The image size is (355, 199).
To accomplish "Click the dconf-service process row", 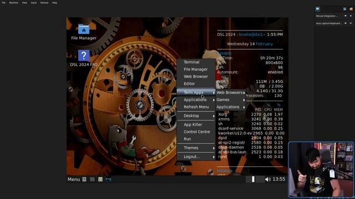I will 250,129.
